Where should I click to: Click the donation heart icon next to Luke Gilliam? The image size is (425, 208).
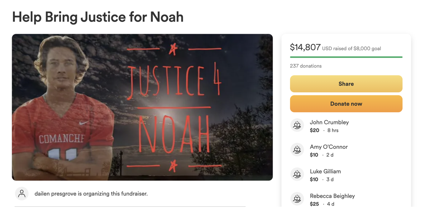tap(297, 174)
